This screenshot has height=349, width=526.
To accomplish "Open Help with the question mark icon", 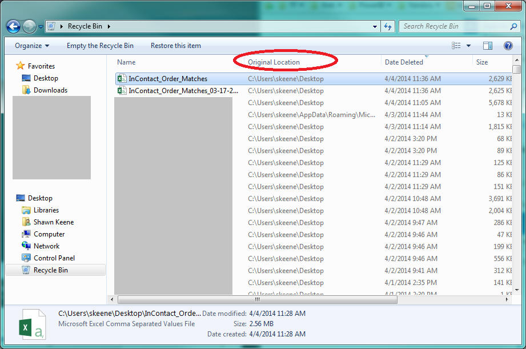I will point(508,46).
